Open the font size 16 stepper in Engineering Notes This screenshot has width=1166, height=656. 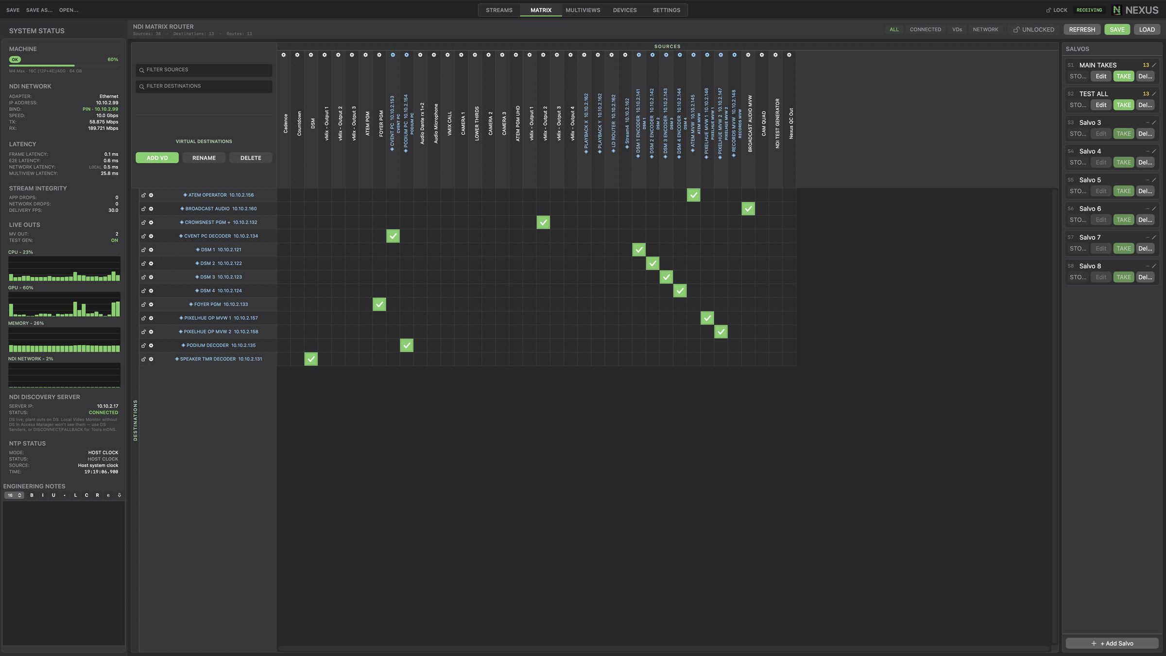[14, 495]
